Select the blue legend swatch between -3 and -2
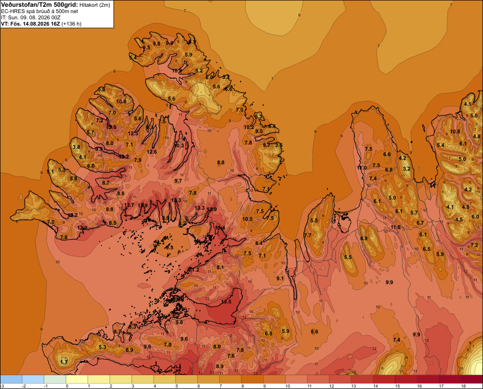 (x=11, y=379)
